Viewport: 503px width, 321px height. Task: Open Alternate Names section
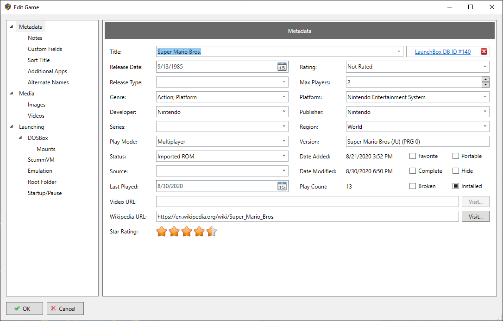48,82
